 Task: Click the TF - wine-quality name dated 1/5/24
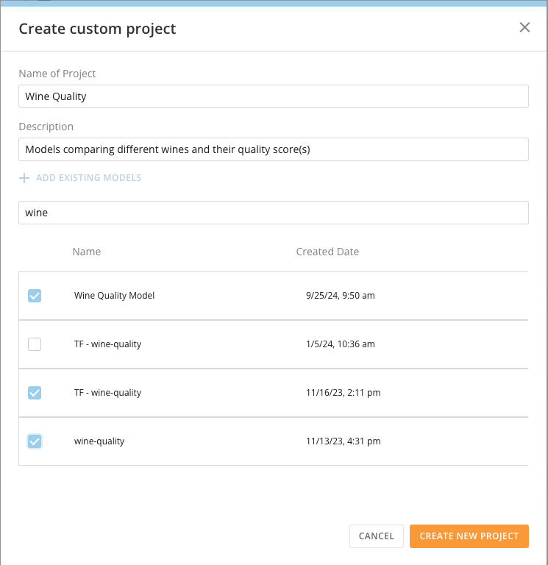coord(107,344)
